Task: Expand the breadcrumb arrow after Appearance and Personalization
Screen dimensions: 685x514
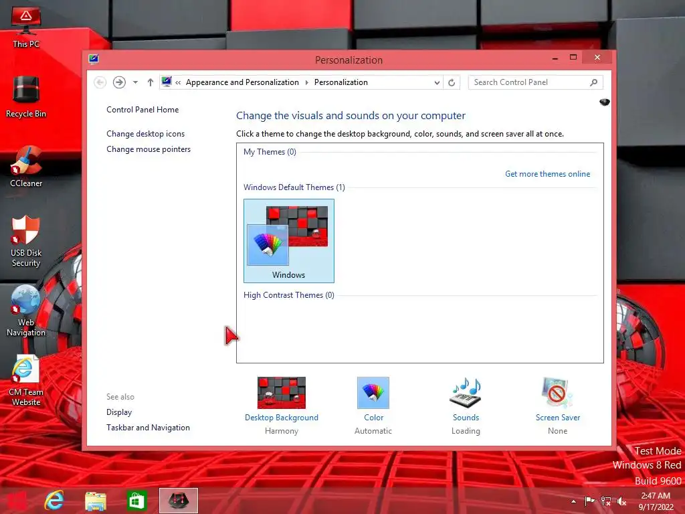Action: coord(306,82)
